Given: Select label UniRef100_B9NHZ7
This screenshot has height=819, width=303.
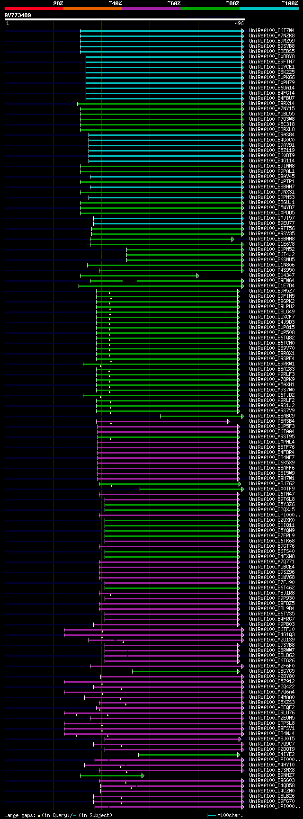Looking at the screenshot, I should 272,775.
